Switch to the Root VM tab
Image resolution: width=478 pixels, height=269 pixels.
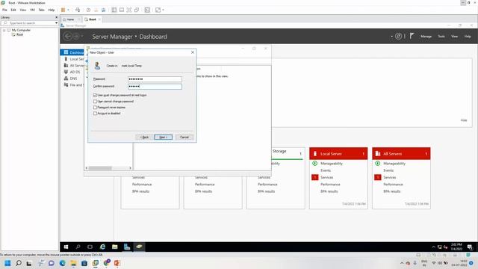(x=92, y=19)
